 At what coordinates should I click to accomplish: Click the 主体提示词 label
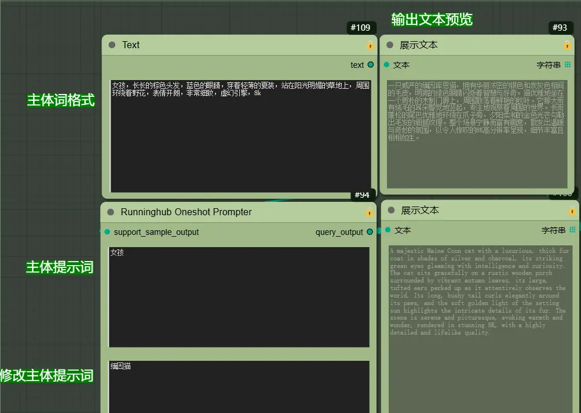click(x=60, y=267)
